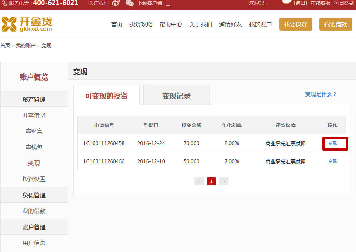This screenshot has width=356, height=252.
Task: Click the 开鑫贷 logo
Action: point(27,24)
